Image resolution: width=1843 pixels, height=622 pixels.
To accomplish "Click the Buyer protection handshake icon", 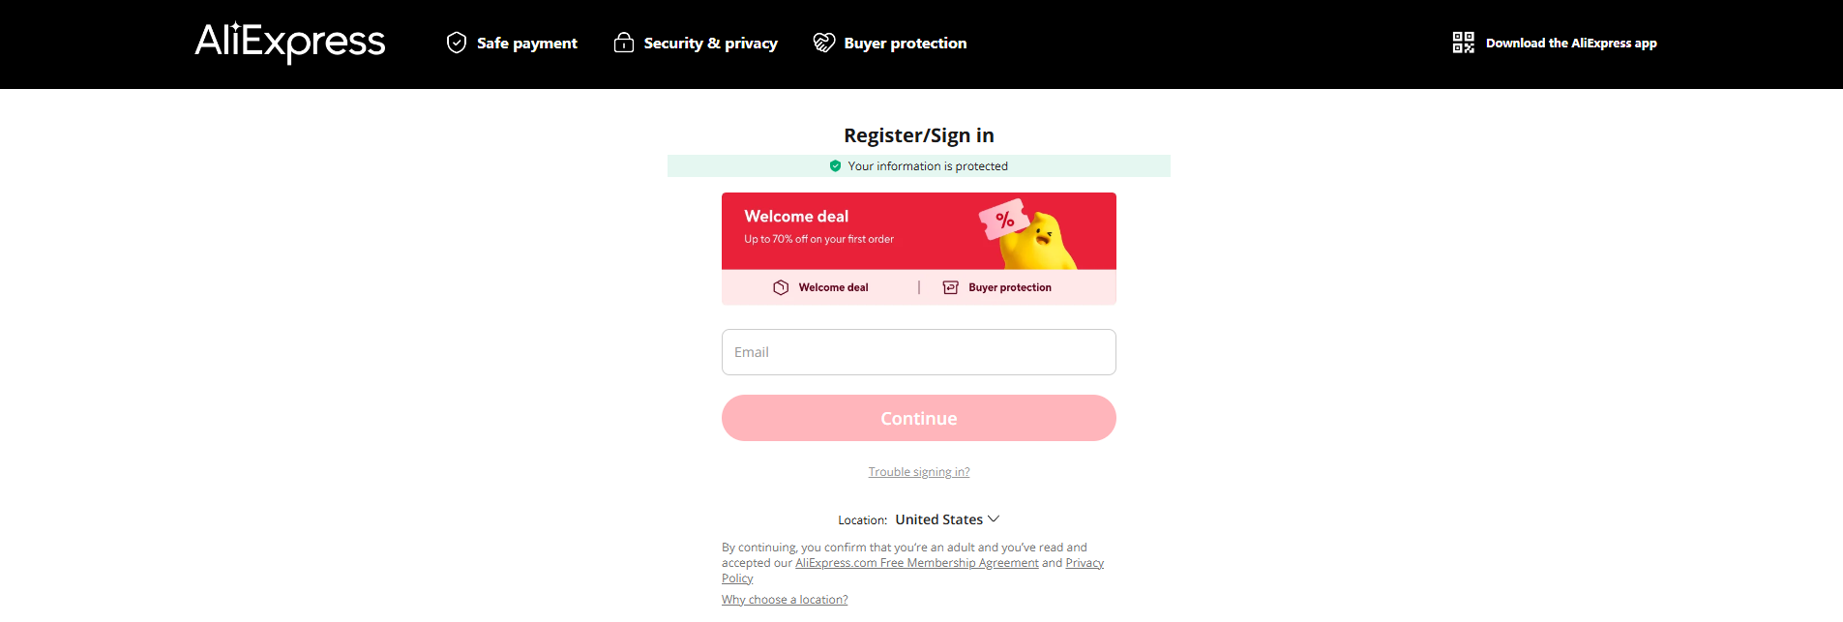I will [x=824, y=43].
